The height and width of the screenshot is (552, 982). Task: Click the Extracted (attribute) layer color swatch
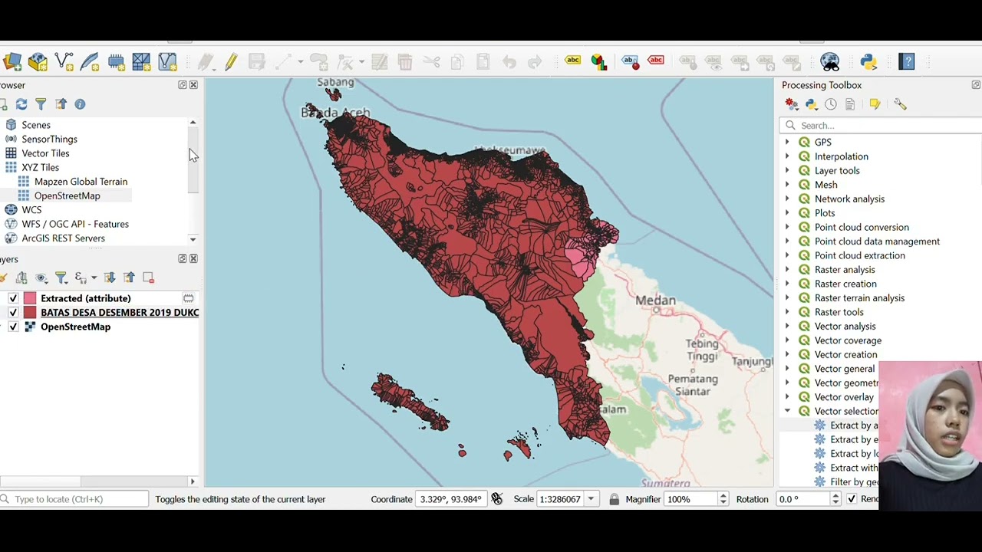point(30,298)
